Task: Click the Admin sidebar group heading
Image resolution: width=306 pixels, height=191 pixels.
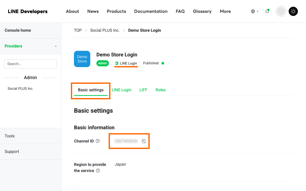Action: [x=30, y=78]
